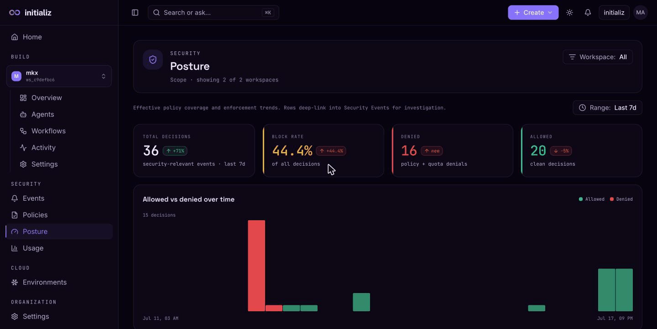Click the Workflows icon
This screenshot has height=329, width=657.
click(23, 131)
